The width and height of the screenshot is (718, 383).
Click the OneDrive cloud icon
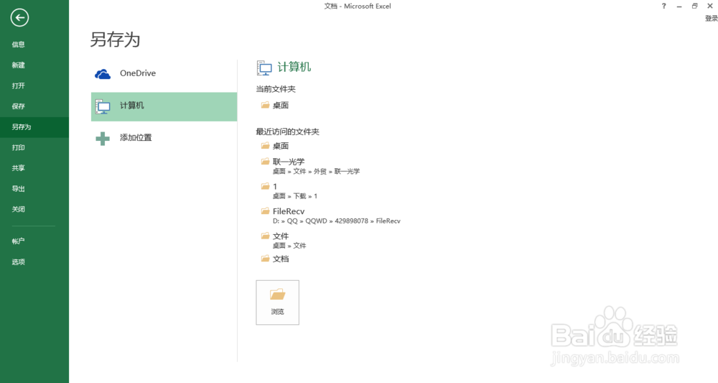103,74
